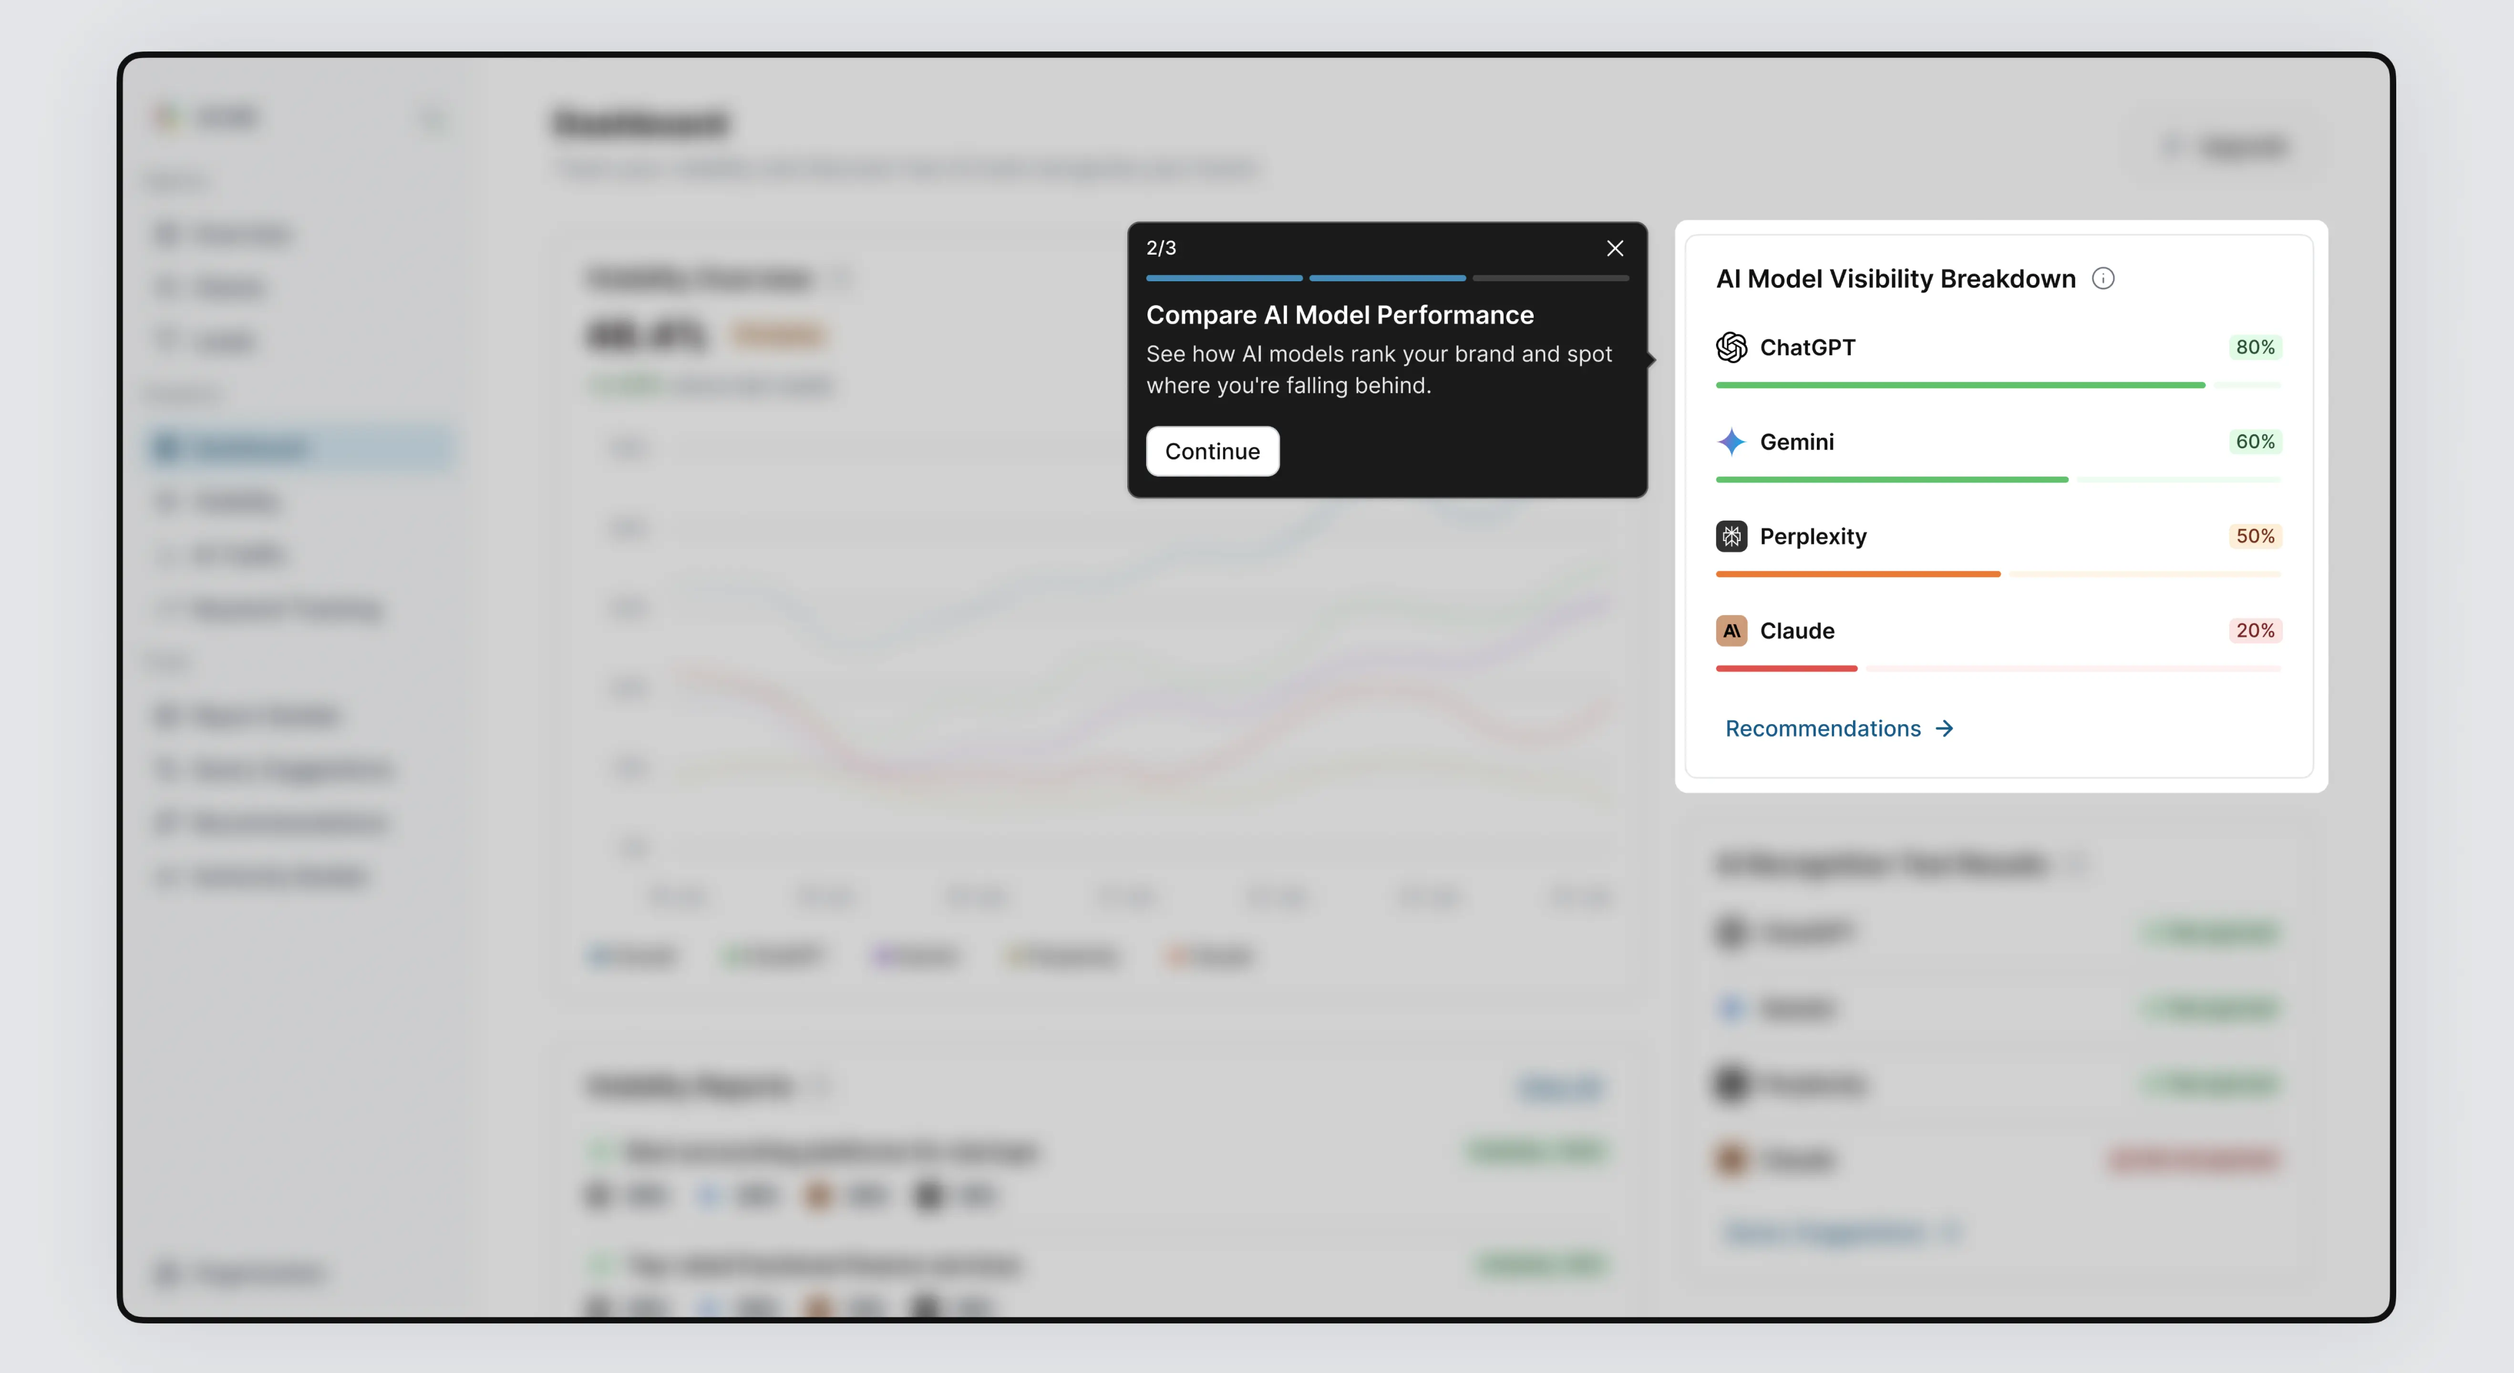Click the orange Perplexity visibility bar
The width and height of the screenshot is (2514, 1373).
pos(1857,575)
